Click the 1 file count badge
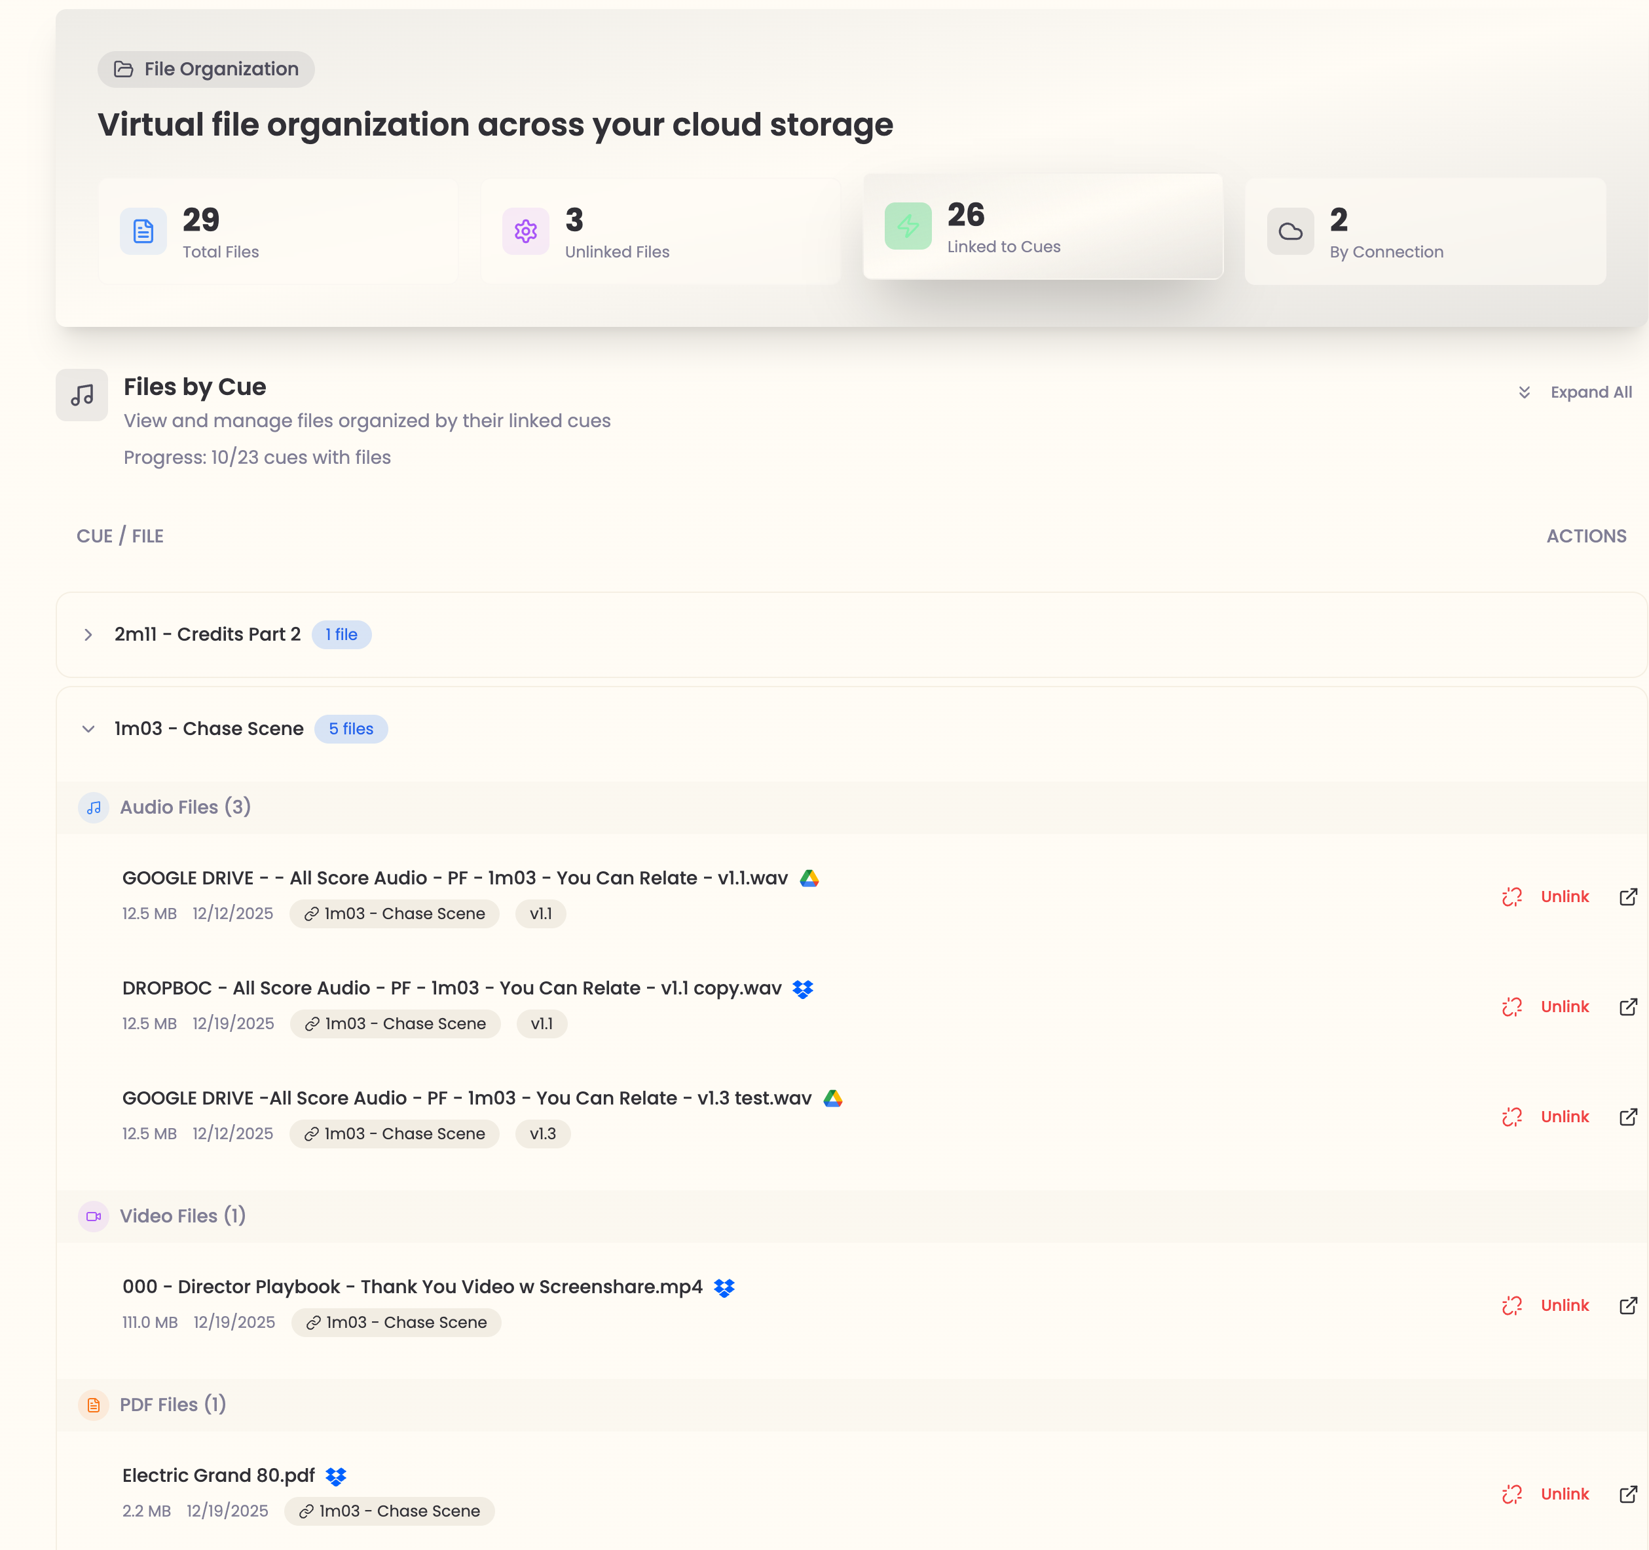Screen dimensions: 1649x1550 [x=341, y=635]
